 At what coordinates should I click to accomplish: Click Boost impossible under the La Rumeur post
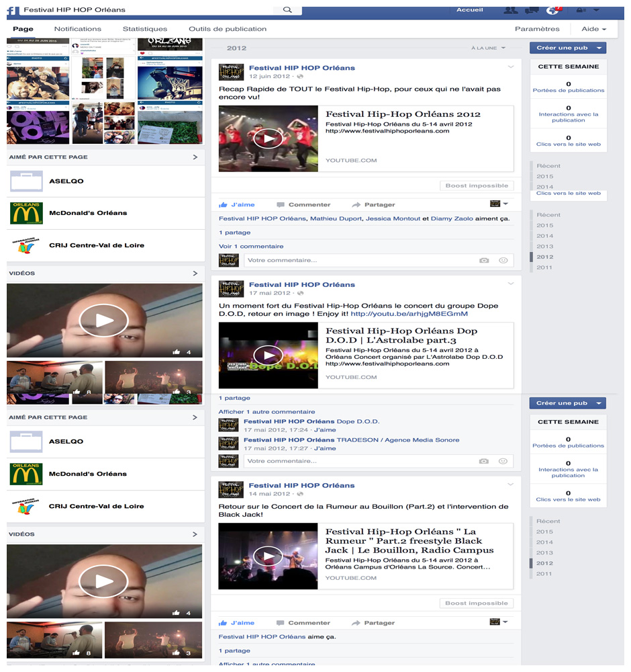477,603
